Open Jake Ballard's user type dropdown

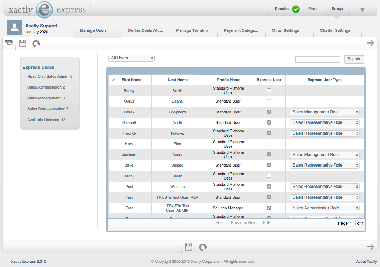(325, 165)
